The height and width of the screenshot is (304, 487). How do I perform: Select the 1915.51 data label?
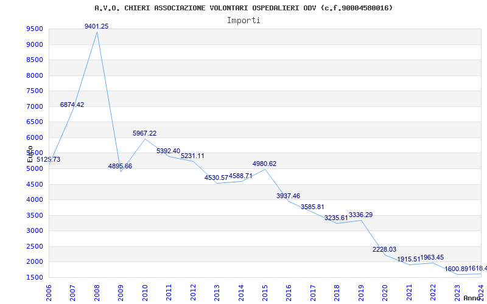click(408, 260)
